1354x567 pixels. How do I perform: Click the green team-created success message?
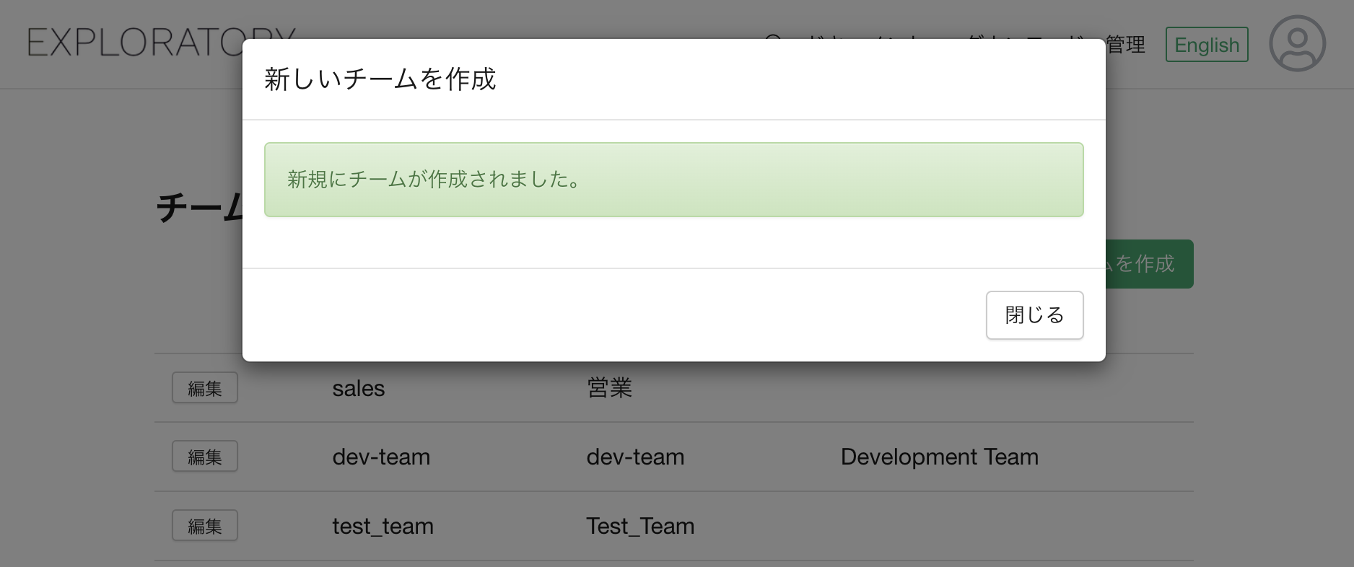[x=673, y=180]
